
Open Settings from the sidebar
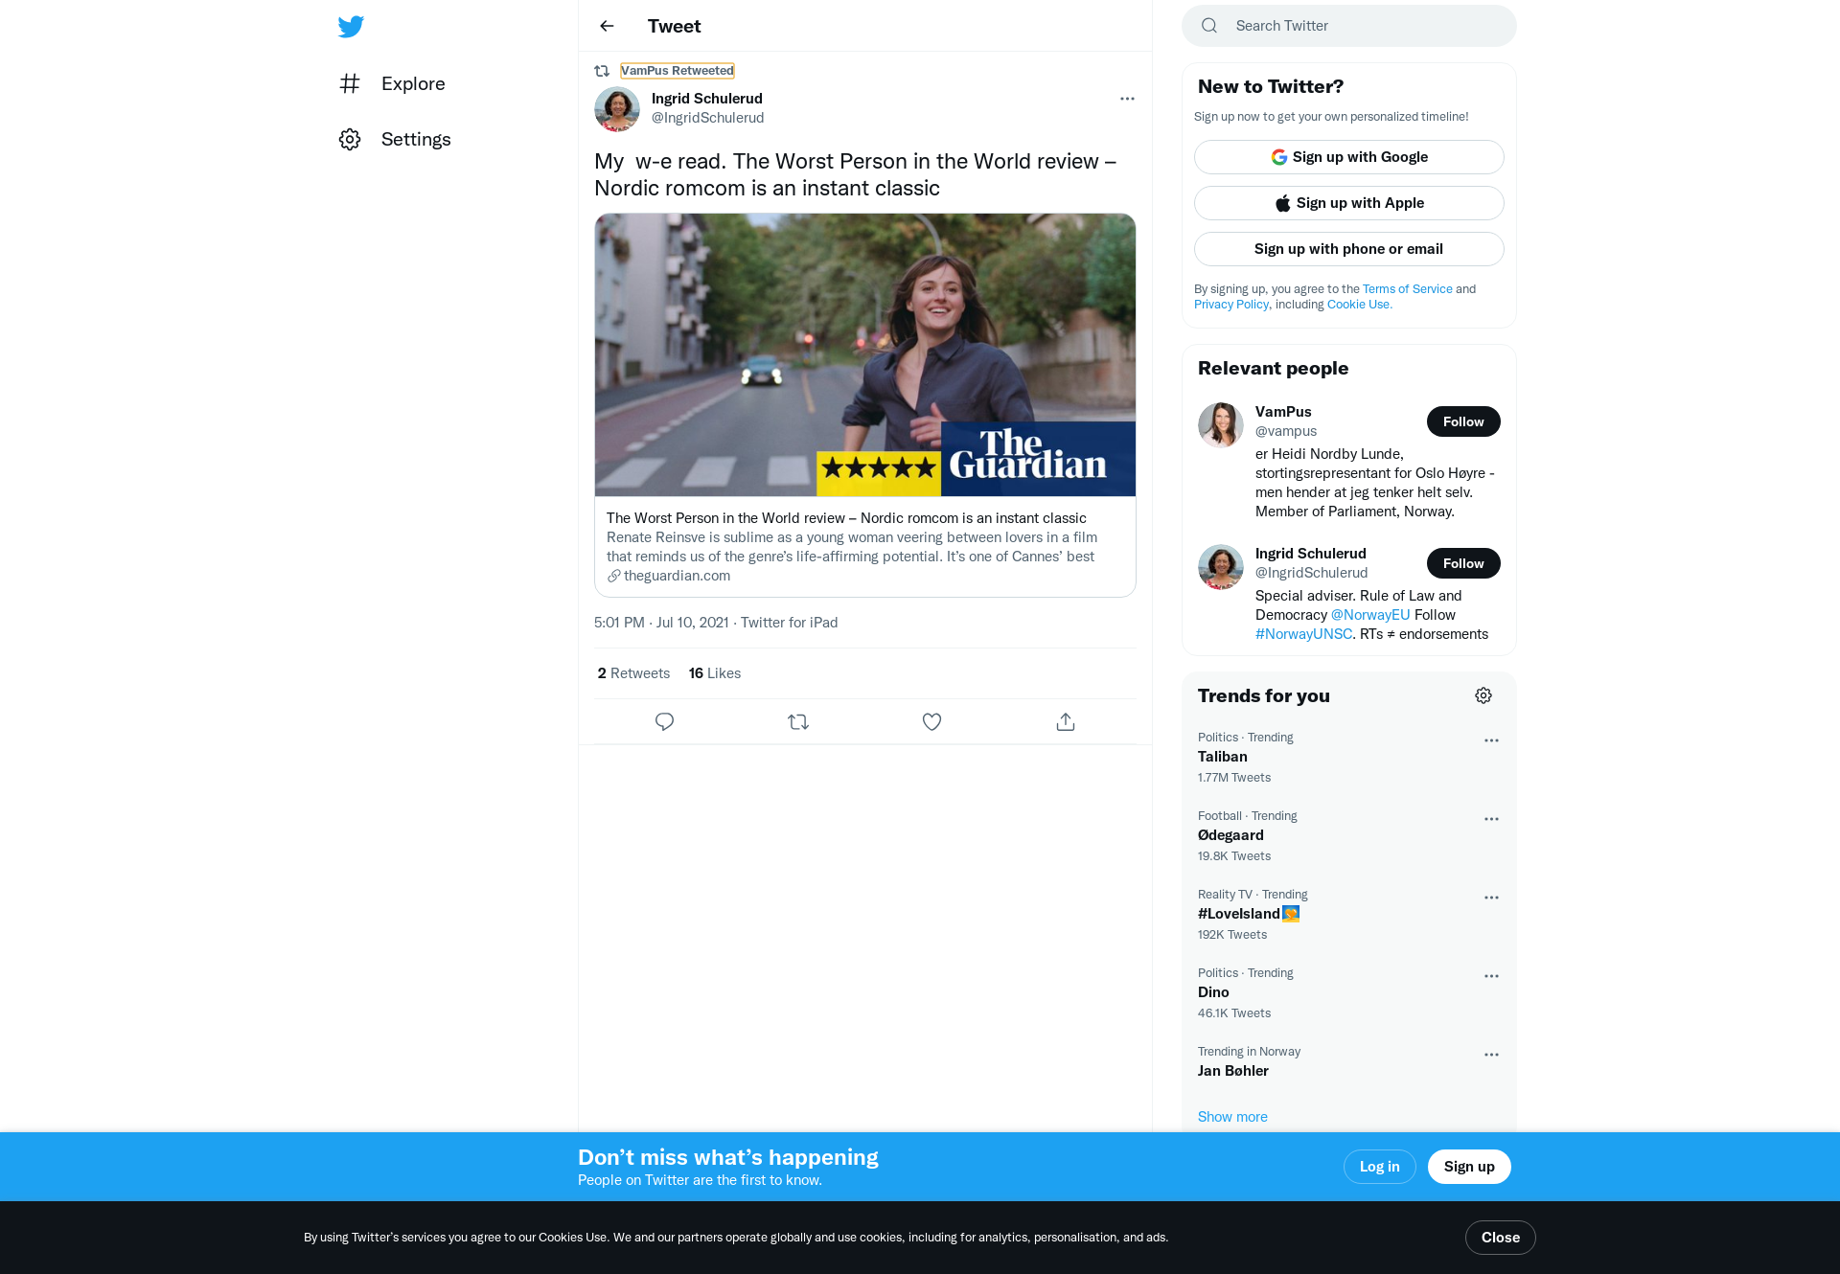tap(395, 139)
